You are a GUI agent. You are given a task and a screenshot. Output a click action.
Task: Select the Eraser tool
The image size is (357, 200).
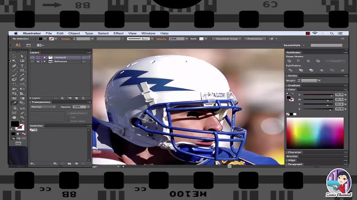click(22, 79)
